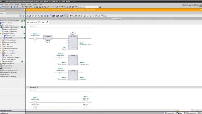The width and height of the screenshot is (202, 114).
Task: Open the View menu
Action: tap(6, 4)
